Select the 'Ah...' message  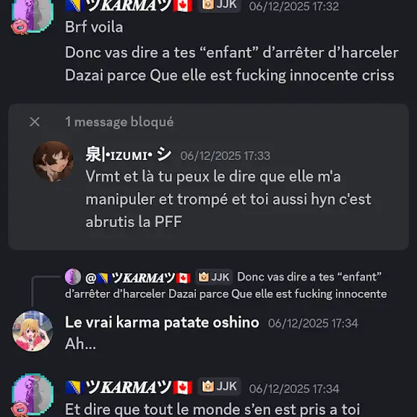(80, 343)
